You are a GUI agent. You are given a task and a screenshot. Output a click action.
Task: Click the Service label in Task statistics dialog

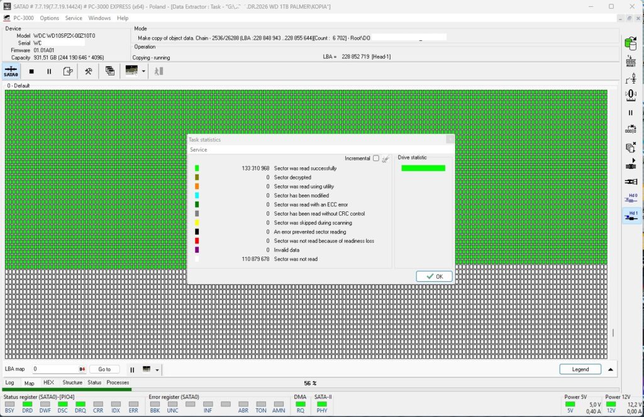point(198,150)
